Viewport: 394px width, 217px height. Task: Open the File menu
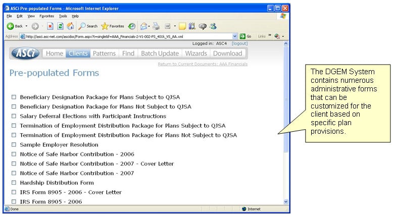pos(9,16)
